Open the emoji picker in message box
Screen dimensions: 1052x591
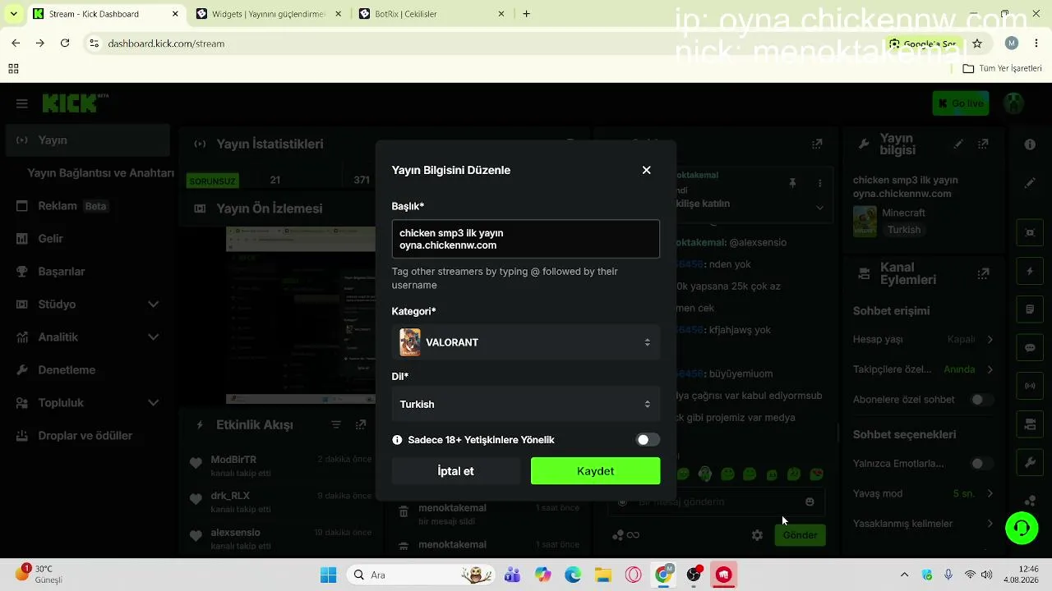point(810,502)
